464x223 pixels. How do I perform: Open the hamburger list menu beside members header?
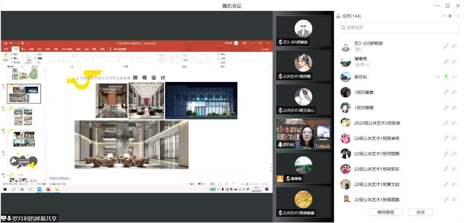tap(458, 16)
